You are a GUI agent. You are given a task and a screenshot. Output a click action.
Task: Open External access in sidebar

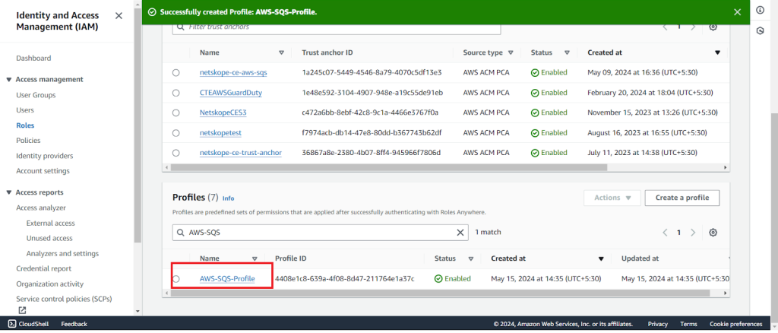coord(51,224)
